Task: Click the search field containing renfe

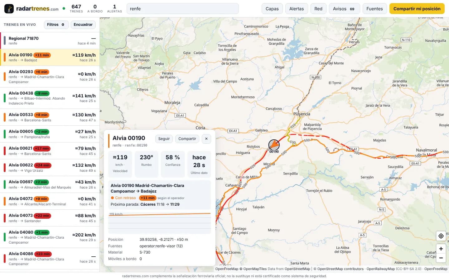Action: coord(182,9)
